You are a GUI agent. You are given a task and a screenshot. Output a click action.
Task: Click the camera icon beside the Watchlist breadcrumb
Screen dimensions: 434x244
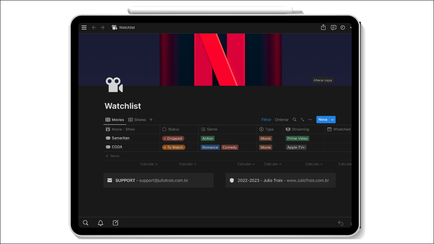114,27
